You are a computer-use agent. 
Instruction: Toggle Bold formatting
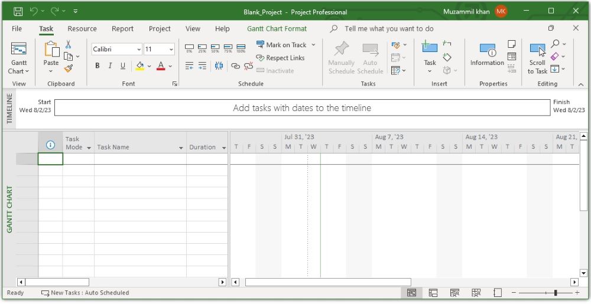coord(97,66)
